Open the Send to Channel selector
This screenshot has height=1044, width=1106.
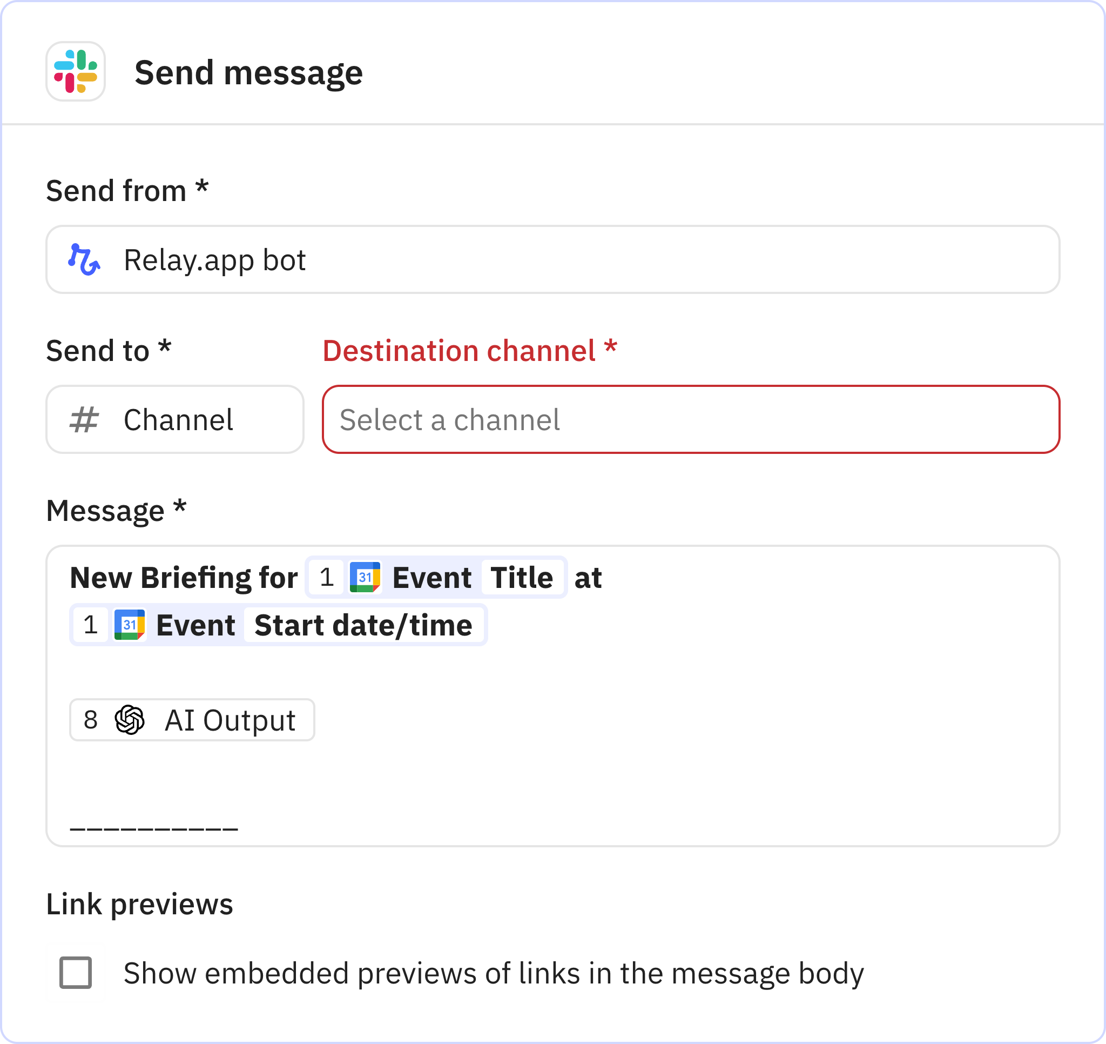pyautogui.click(x=176, y=419)
